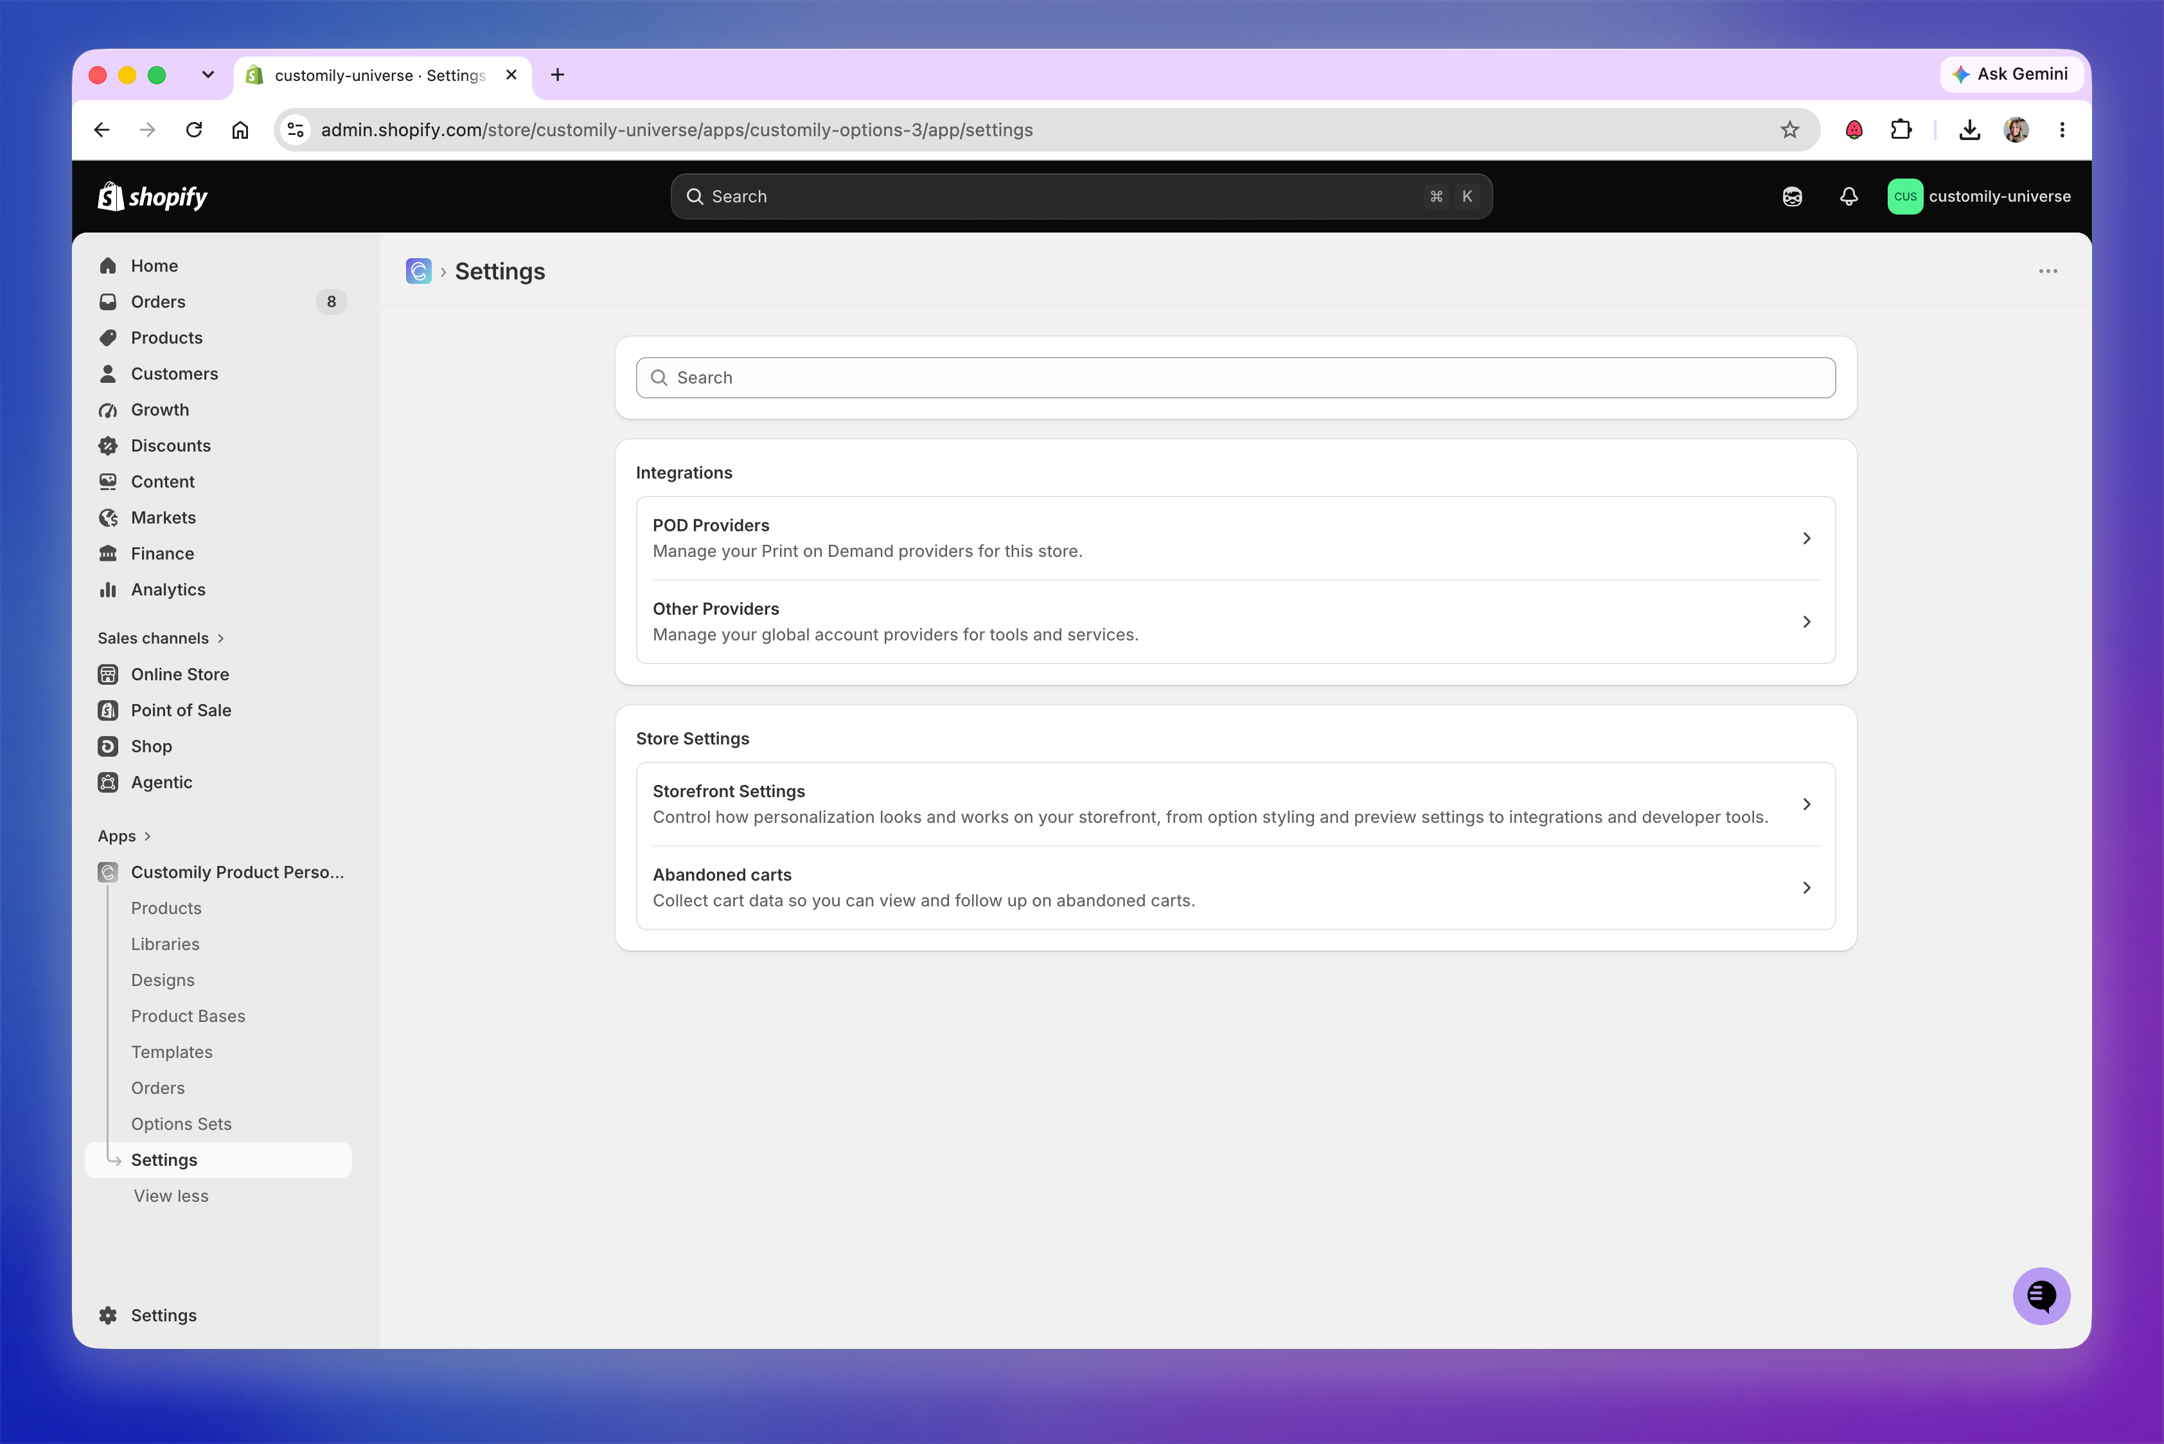
Task: Open the Templates submenu item
Action: tap(172, 1052)
